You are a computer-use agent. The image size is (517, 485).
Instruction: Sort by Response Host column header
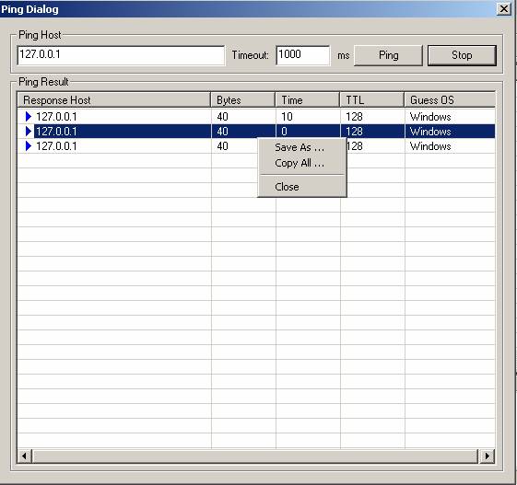114,99
